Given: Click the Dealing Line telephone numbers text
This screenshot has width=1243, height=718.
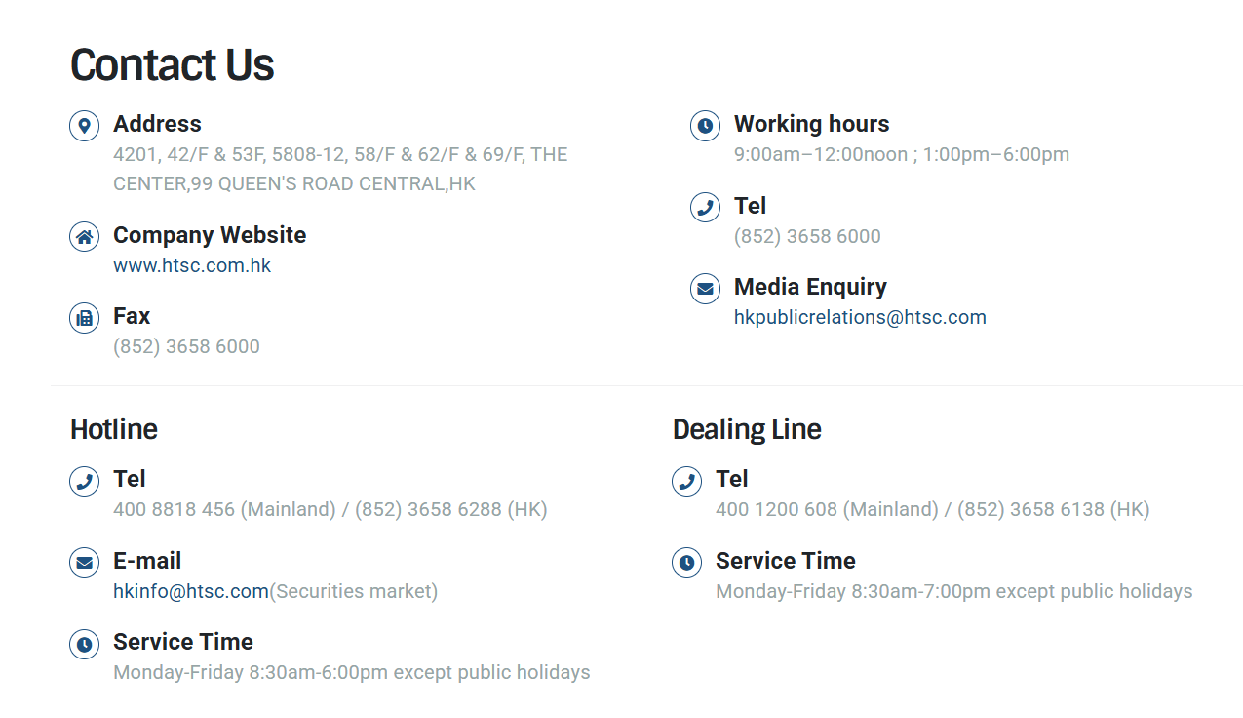Looking at the screenshot, I should [x=933, y=509].
